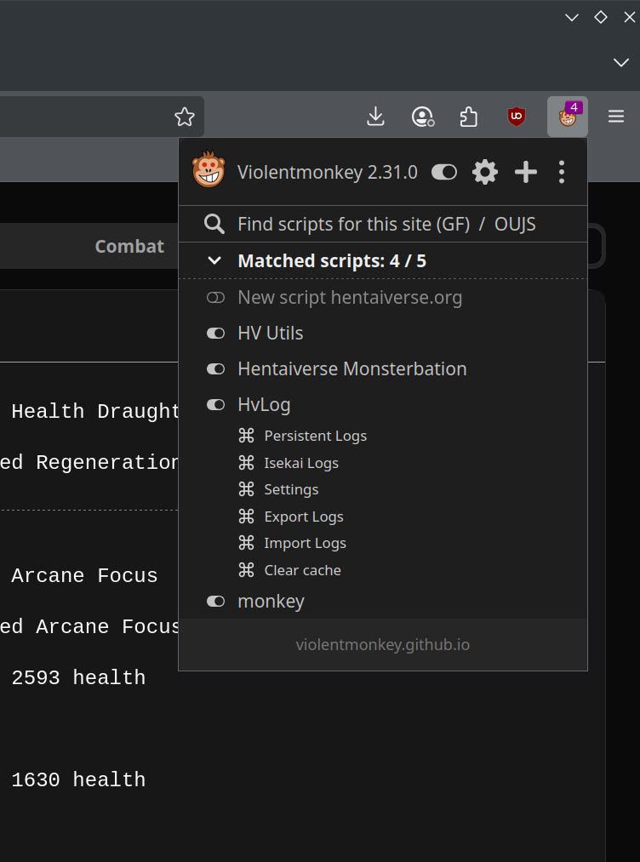The height and width of the screenshot is (862, 640).
Task: Click the Violentmonkey 2.31.0 title text
Action: click(328, 173)
